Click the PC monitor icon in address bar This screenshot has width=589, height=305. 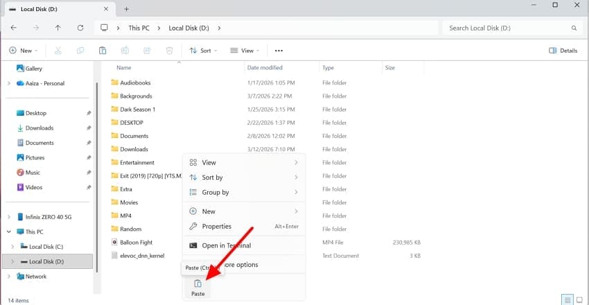(104, 28)
